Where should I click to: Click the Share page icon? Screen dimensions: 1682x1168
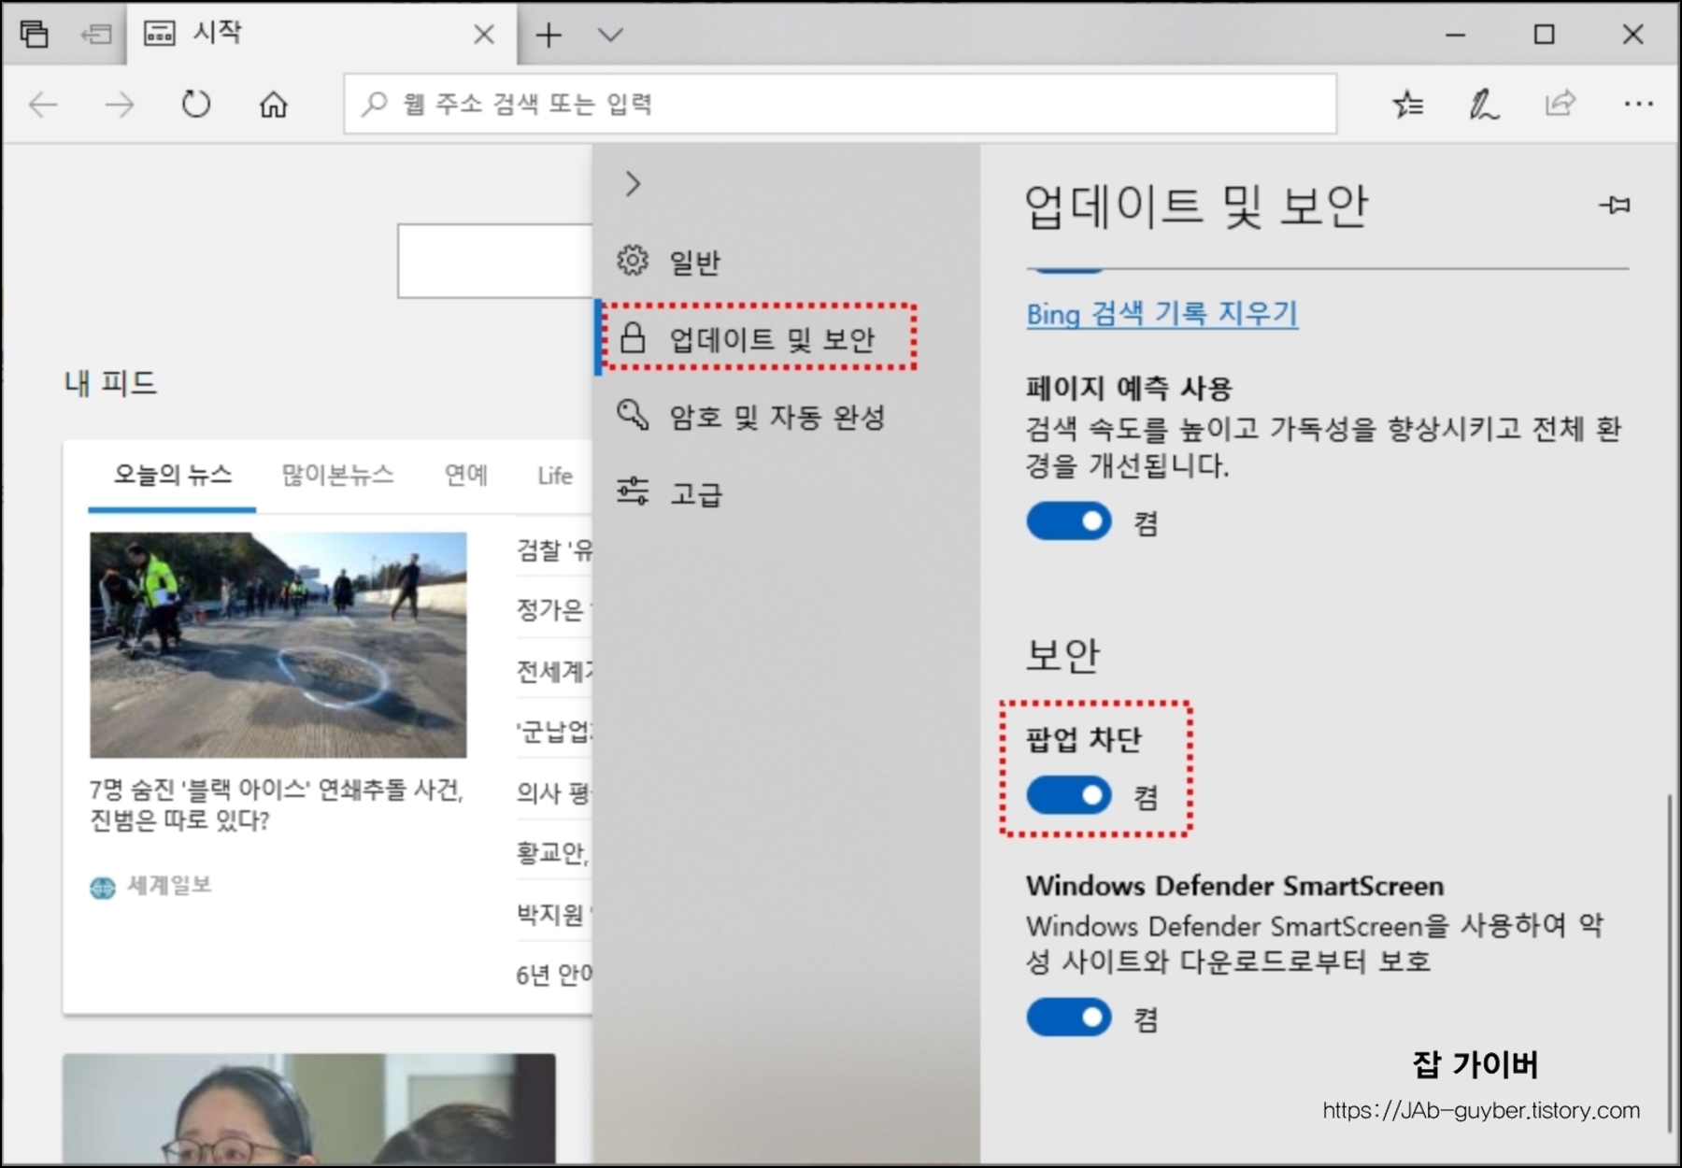pyautogui.click(x=1561, y=103)
